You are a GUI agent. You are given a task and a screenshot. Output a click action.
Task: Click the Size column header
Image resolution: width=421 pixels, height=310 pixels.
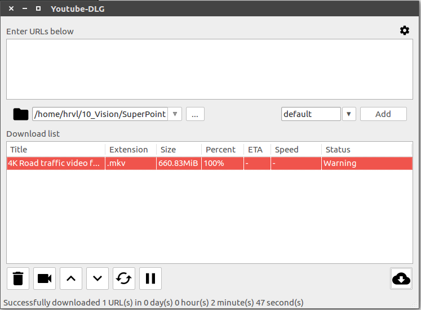point(179,150)
